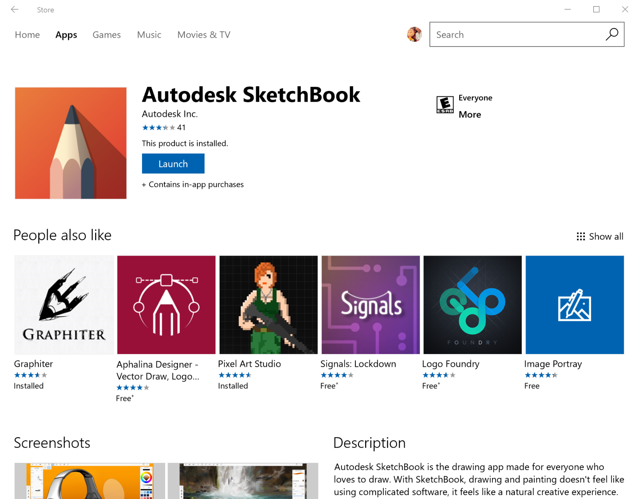Open the Aphalina Designer app tile
Image resolution: width=639 pixels, height=499 pixels.
[x=166, y=305]
